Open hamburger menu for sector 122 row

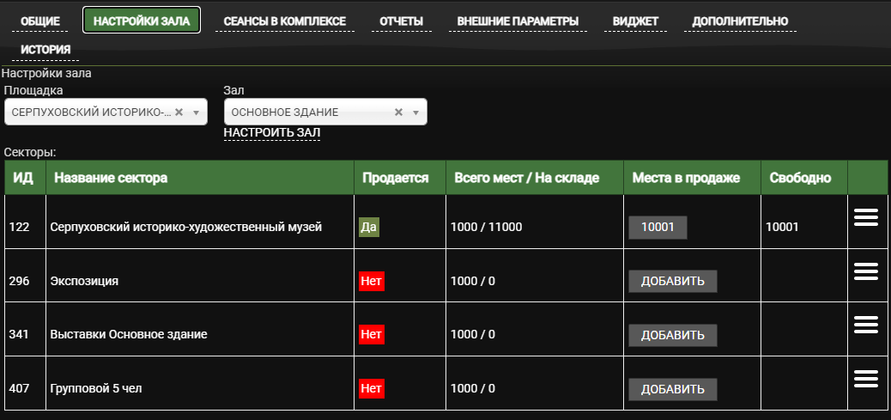[x=866, y=218]
